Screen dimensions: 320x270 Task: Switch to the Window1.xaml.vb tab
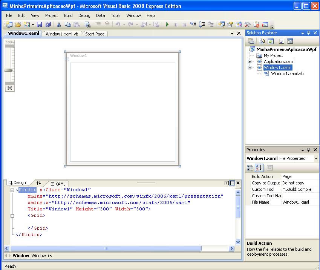click(x=62, y=34)
